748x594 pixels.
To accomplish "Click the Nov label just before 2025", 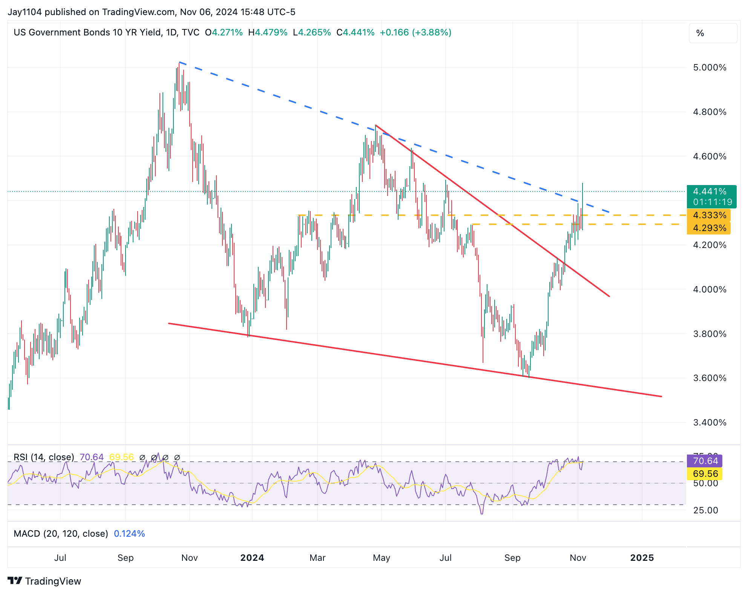I will click(x=578, y=558).
